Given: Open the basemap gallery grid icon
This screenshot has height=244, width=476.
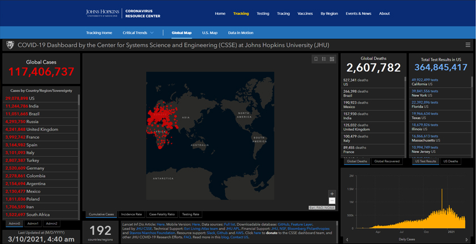Looking at the screenshot, I should pyautogui.click(x=332, y=59).
